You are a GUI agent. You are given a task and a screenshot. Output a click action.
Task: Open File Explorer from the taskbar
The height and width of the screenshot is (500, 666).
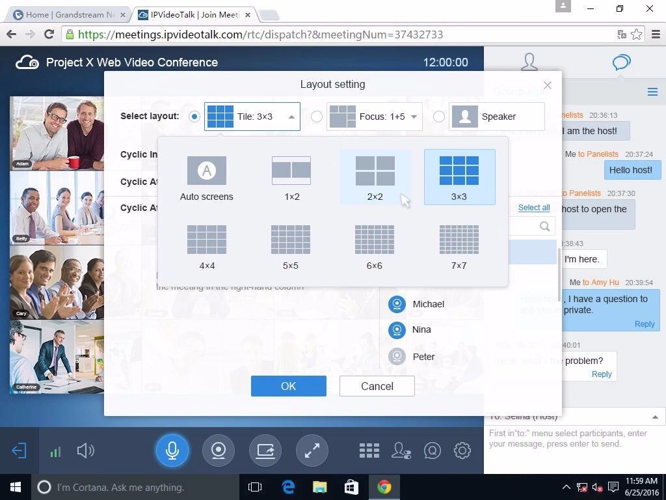click(x=320, y=487)
